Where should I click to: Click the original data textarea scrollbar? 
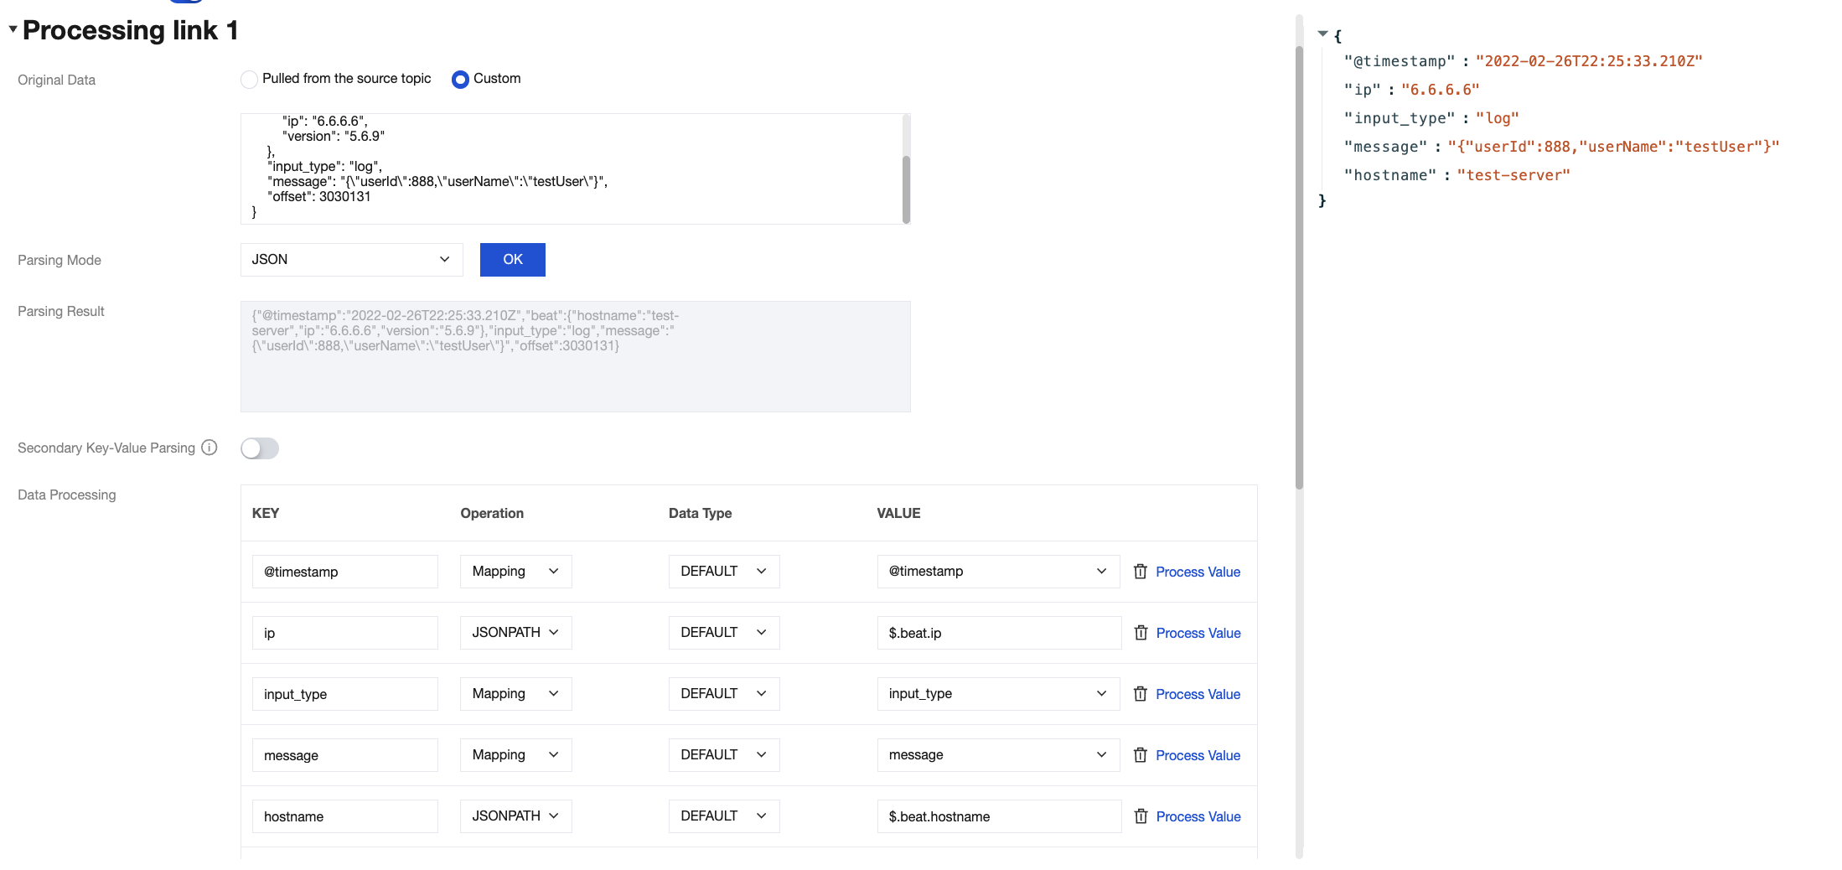(x=906, y=188)
